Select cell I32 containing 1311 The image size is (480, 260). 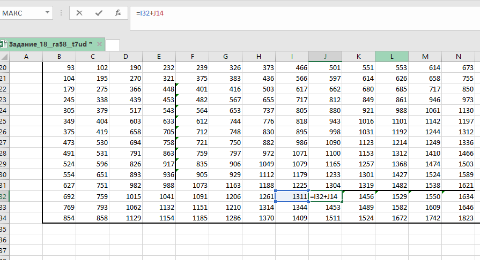[292, 196]
